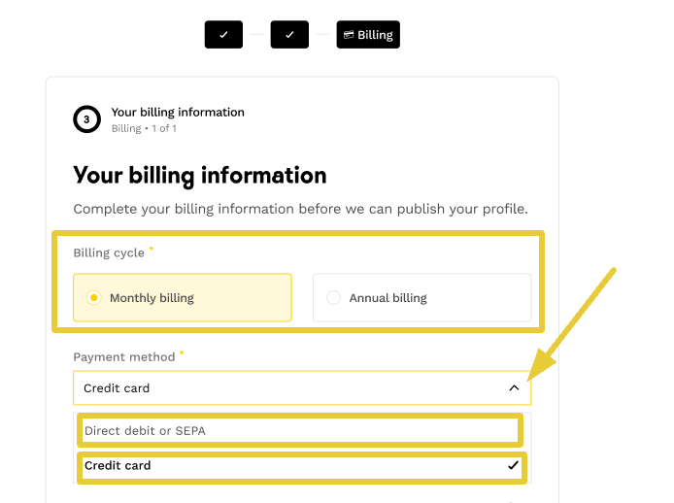The width and height of the screenshot is (674, 503).
Task: Collapse the Payment method dropdown chevron
Action: (x=514, y=388)
